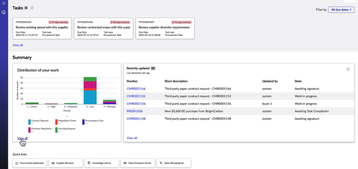Click the Last refreshed 16m ago text
This screenshot has width=358, height=169.
pyautogui.click(x=138, y=73)
